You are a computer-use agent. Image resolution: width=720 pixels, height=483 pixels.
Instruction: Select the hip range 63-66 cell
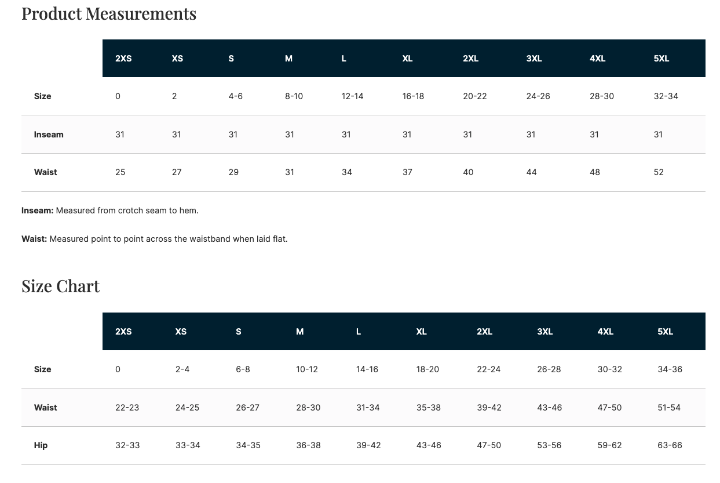point(670,445)
